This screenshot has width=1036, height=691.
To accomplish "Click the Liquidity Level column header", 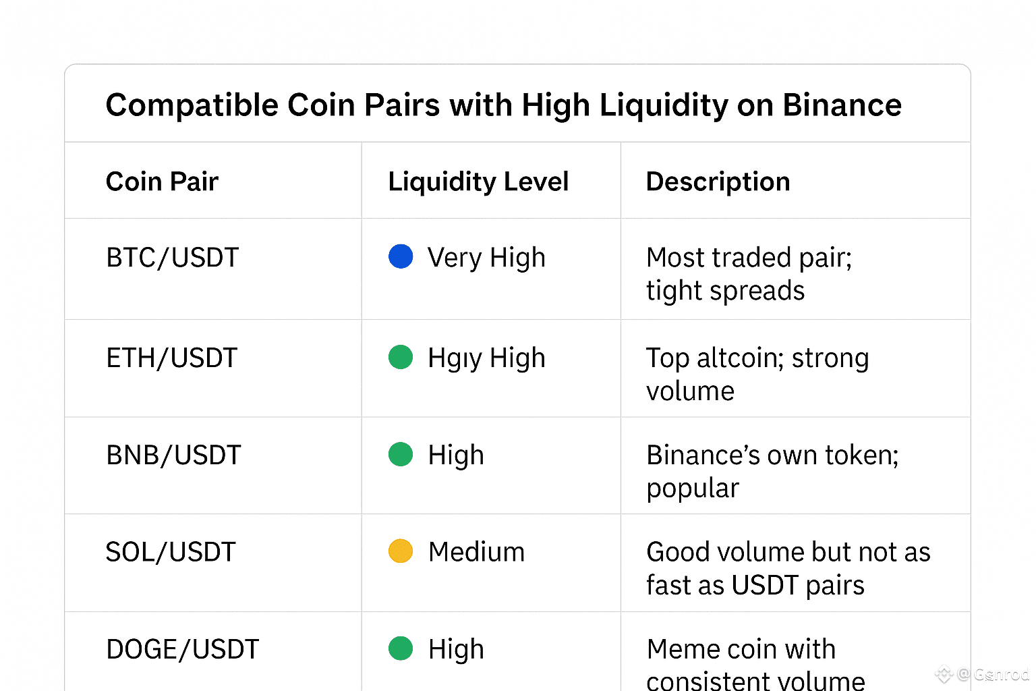I will (x=478, y=182).
